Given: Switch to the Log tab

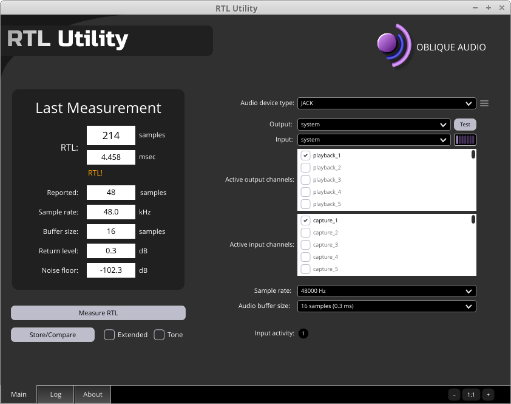Looking at the screenshot, I should (x=56, y=394).
